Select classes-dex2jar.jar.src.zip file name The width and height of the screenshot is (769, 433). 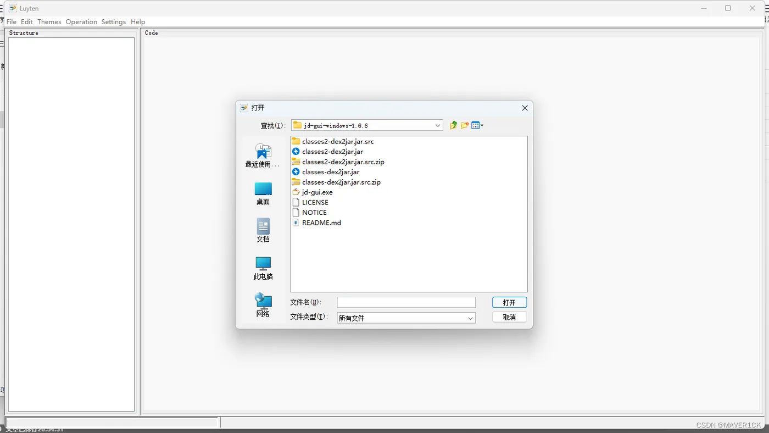341,182
